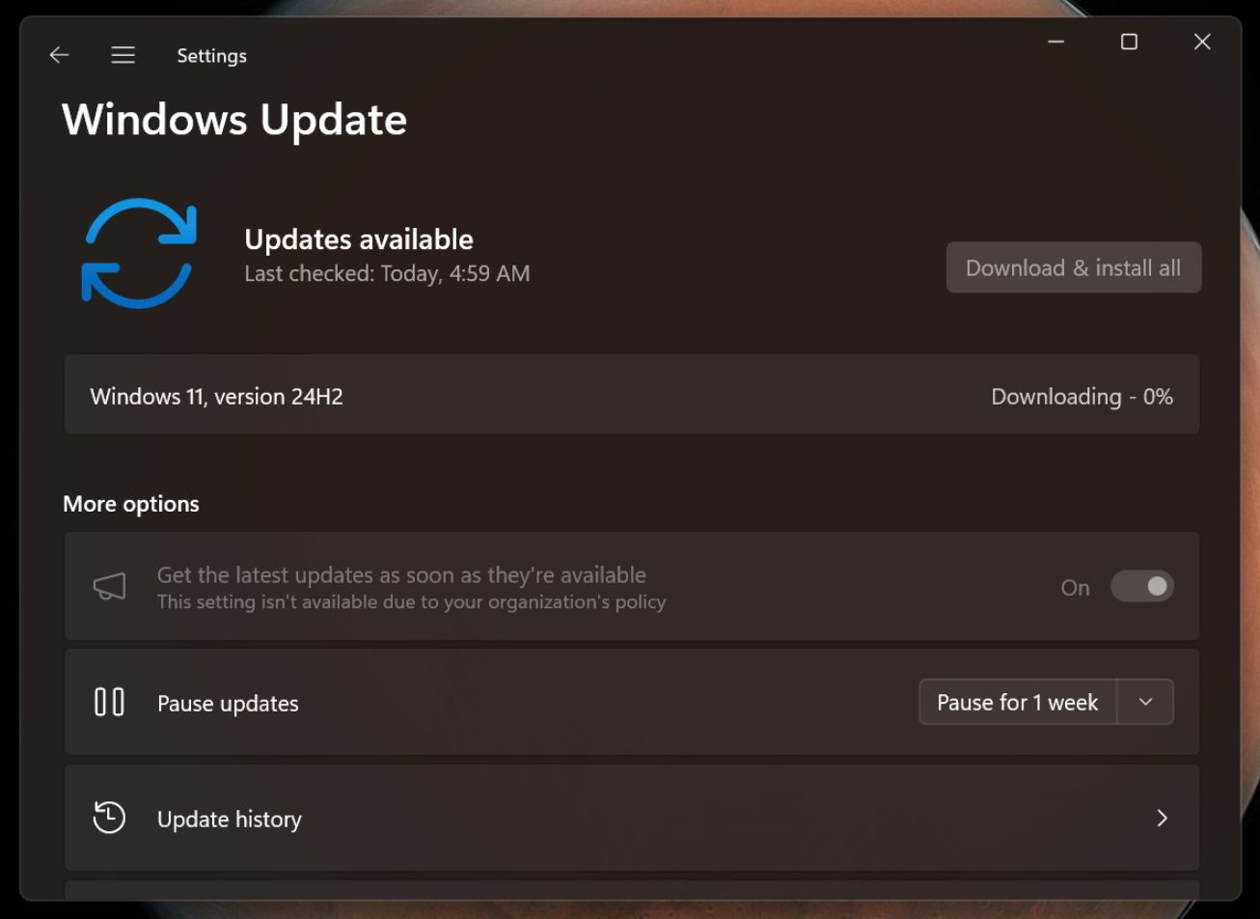The height and width of the screenshot is (919, 1260).
Task: Click the megaphone icon for latest updates
Action: coord(109,587)
